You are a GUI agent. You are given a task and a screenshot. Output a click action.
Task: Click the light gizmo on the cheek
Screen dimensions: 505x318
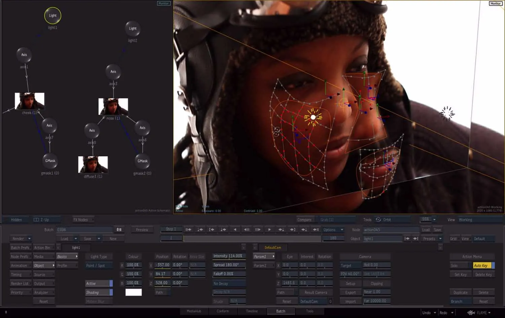pyautogui.click(x=313, y=117)
